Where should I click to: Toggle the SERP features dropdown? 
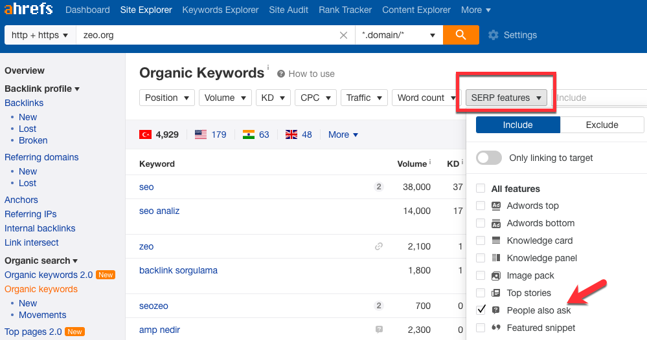[x=506, y=98]
